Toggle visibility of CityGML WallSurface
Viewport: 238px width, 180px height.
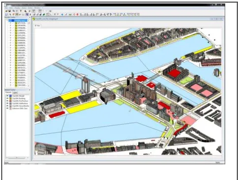point(7,103)
